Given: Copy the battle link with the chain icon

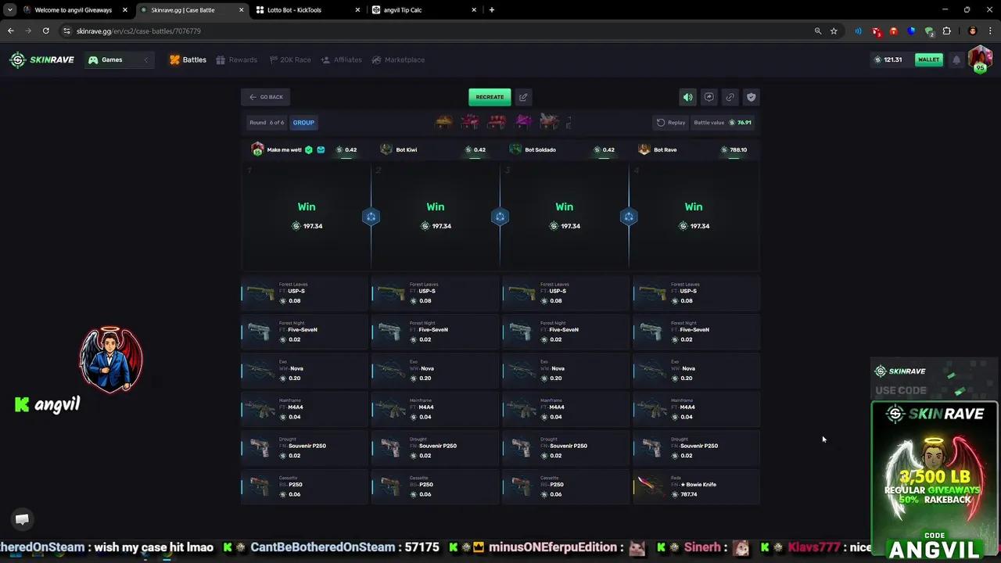Looking at the screenshot, I should tap(730, 97).
